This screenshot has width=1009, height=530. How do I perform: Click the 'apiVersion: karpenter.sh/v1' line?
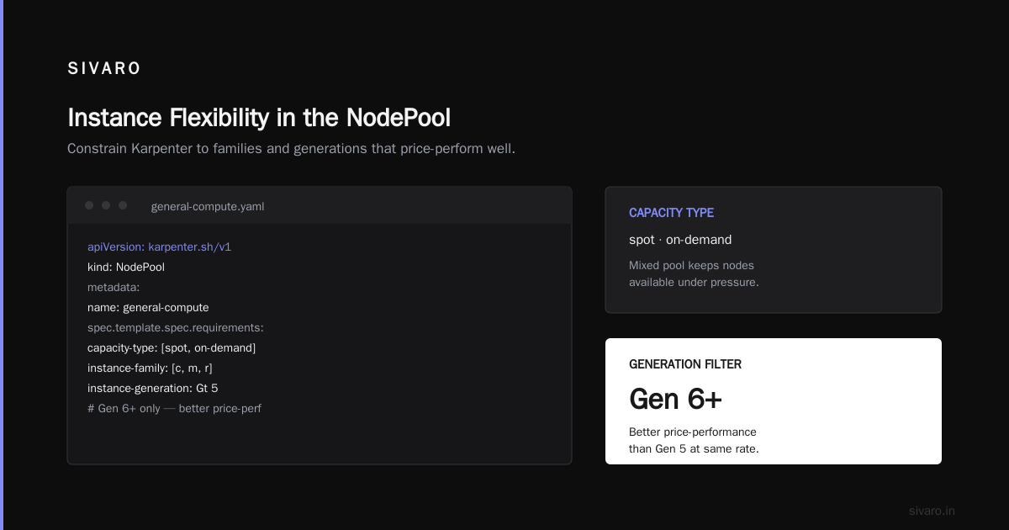coord(159,247)
